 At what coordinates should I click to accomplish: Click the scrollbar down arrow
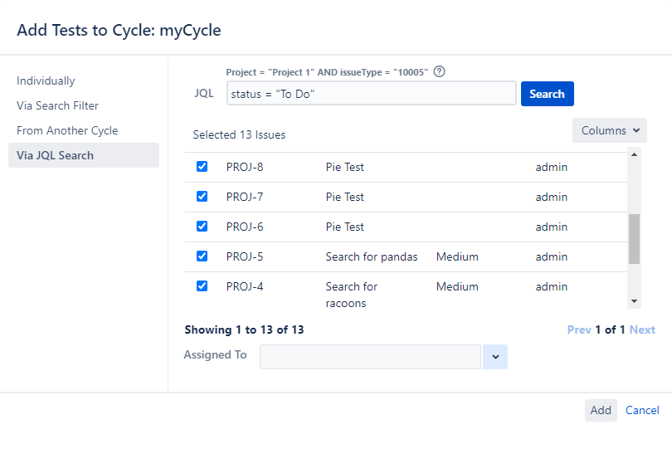[635, 301]
